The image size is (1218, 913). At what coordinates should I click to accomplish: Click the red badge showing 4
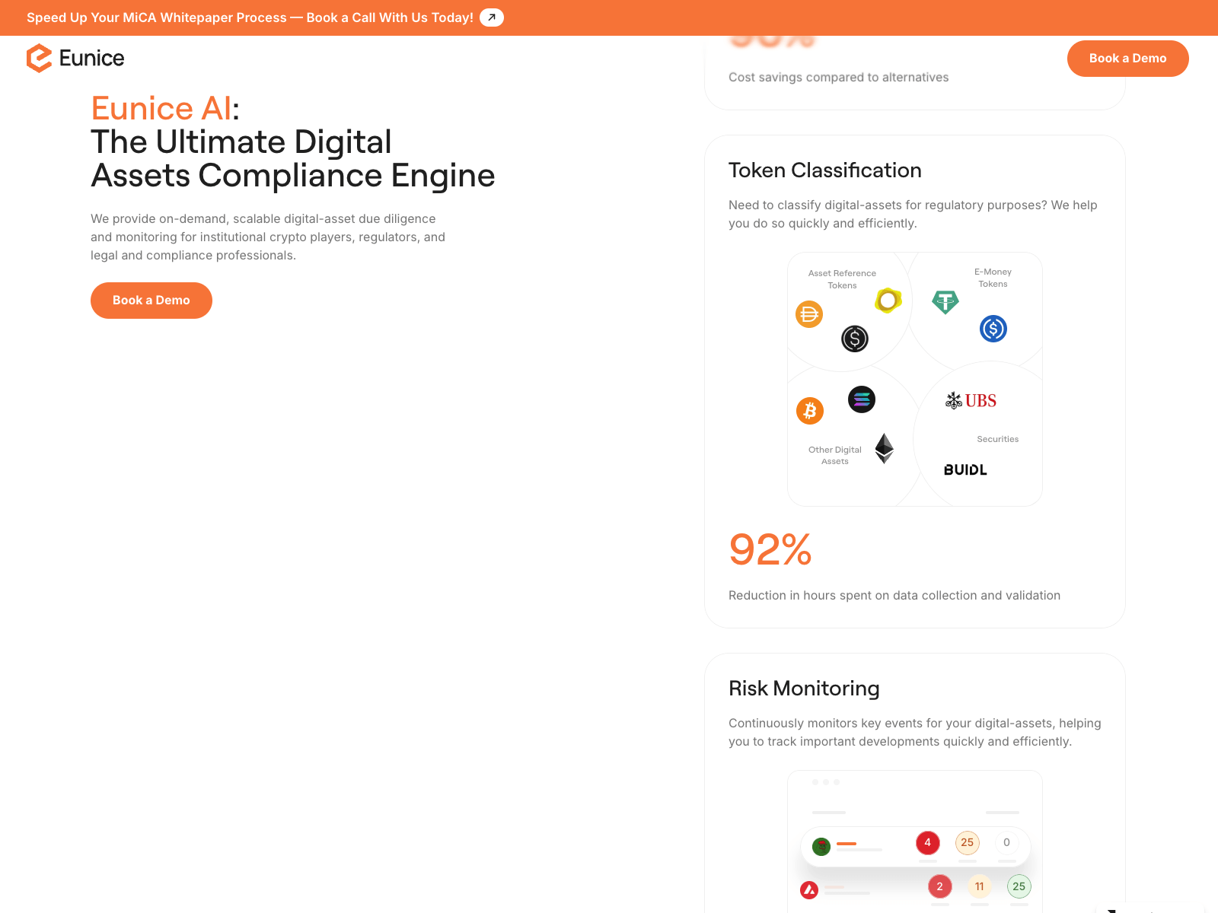[928, 843]
